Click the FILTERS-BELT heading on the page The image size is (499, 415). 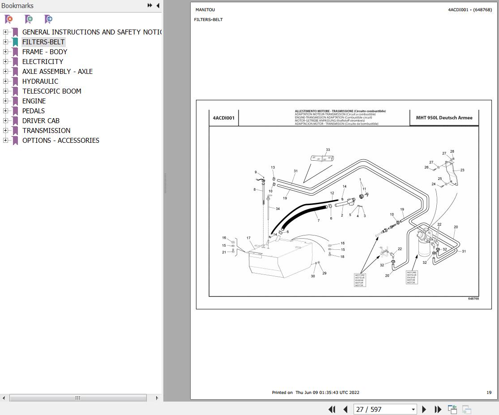[x=209, y=20]
